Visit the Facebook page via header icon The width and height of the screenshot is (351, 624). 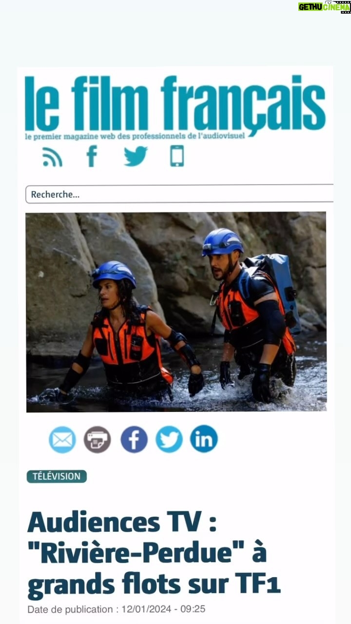click(92, 156)
